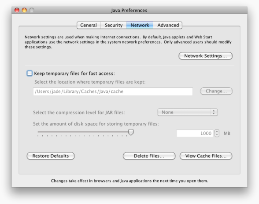Click the disk space slider handle
Screen dimensions: 259x204
tap(131, 132)
